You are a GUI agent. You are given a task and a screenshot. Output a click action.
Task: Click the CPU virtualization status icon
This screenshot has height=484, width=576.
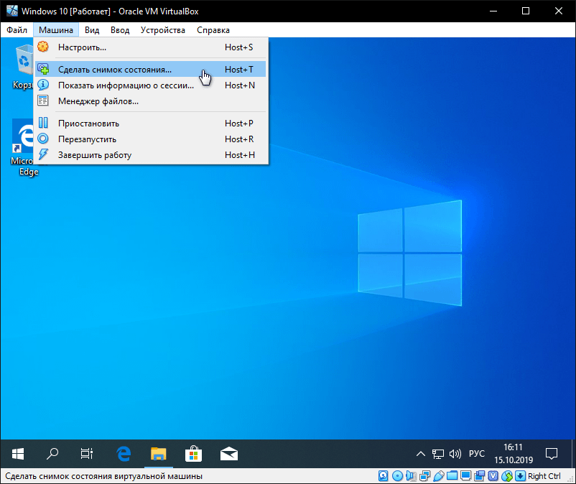coord(492,476)
